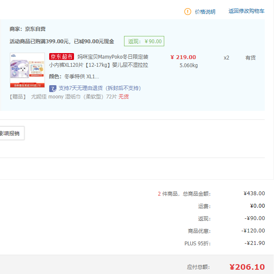
Task: Click the 应付总额 label
Action: [198, 267]
